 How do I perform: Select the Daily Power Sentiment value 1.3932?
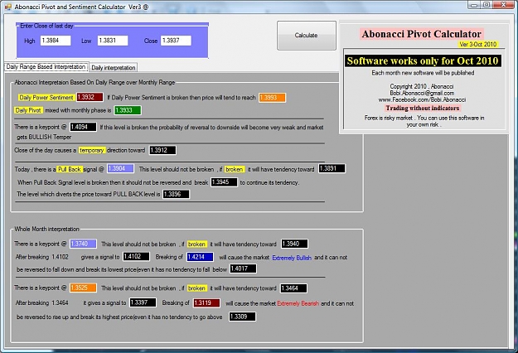coord(90,97)
